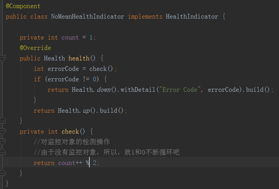
Task: Collapse the health() method fold marker
Action: (2, 58)
